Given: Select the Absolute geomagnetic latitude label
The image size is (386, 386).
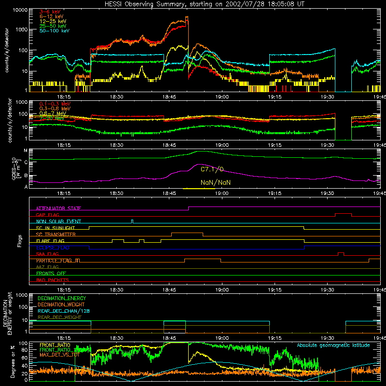Looking at the screenshot, I should click(333, 345).
